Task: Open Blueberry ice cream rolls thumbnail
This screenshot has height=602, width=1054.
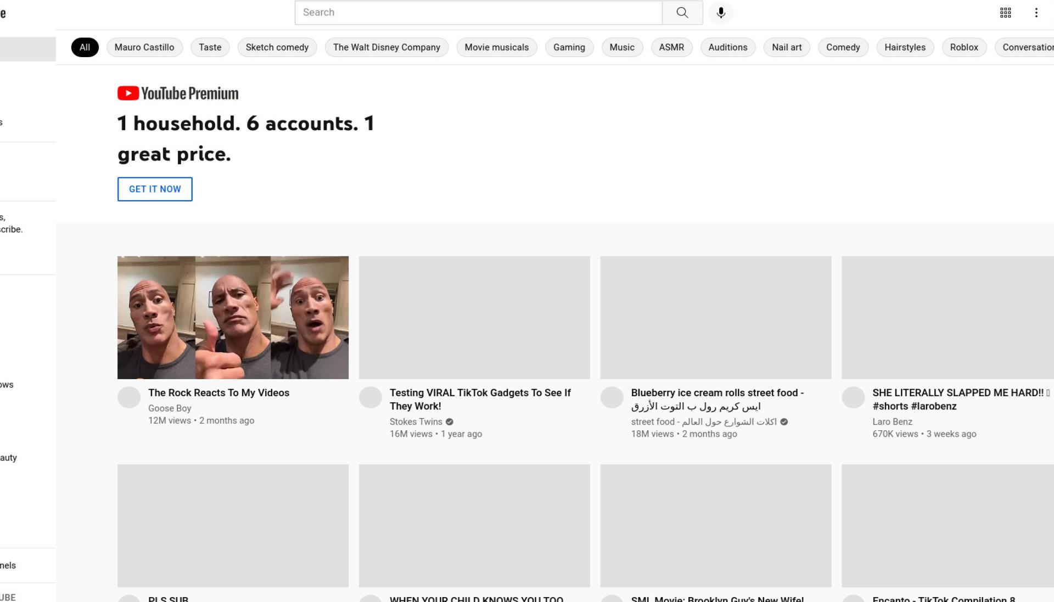Action: tap(716, 317)
